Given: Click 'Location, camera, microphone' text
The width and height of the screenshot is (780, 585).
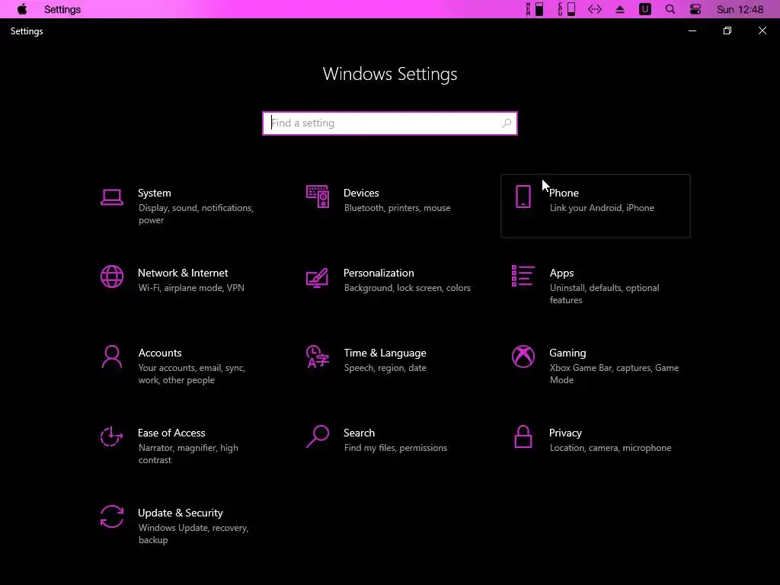Looking at the screenshot, I should (610, 448).
